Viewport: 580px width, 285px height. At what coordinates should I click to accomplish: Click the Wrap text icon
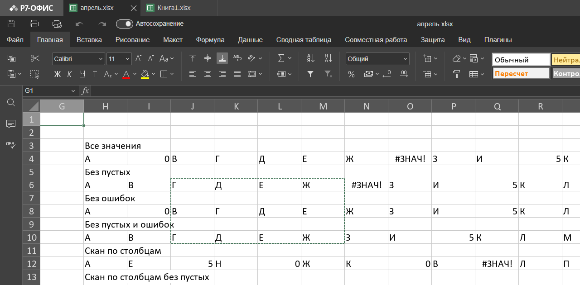click(237, 58)
